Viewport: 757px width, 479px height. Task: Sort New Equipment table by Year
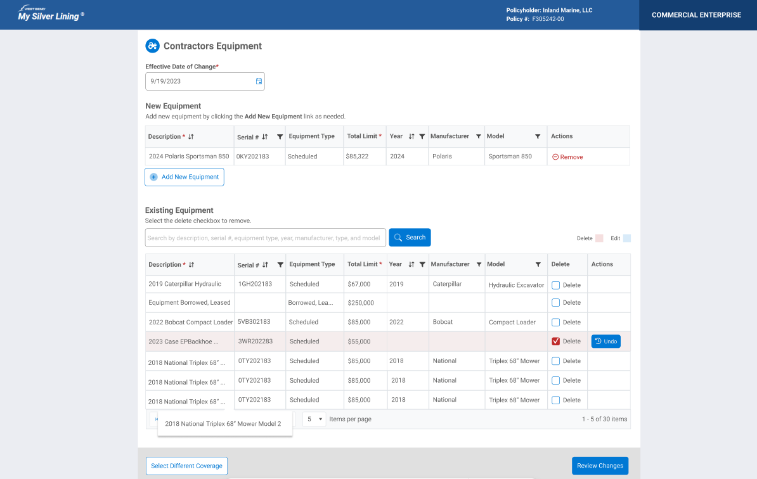coord(411,136)
